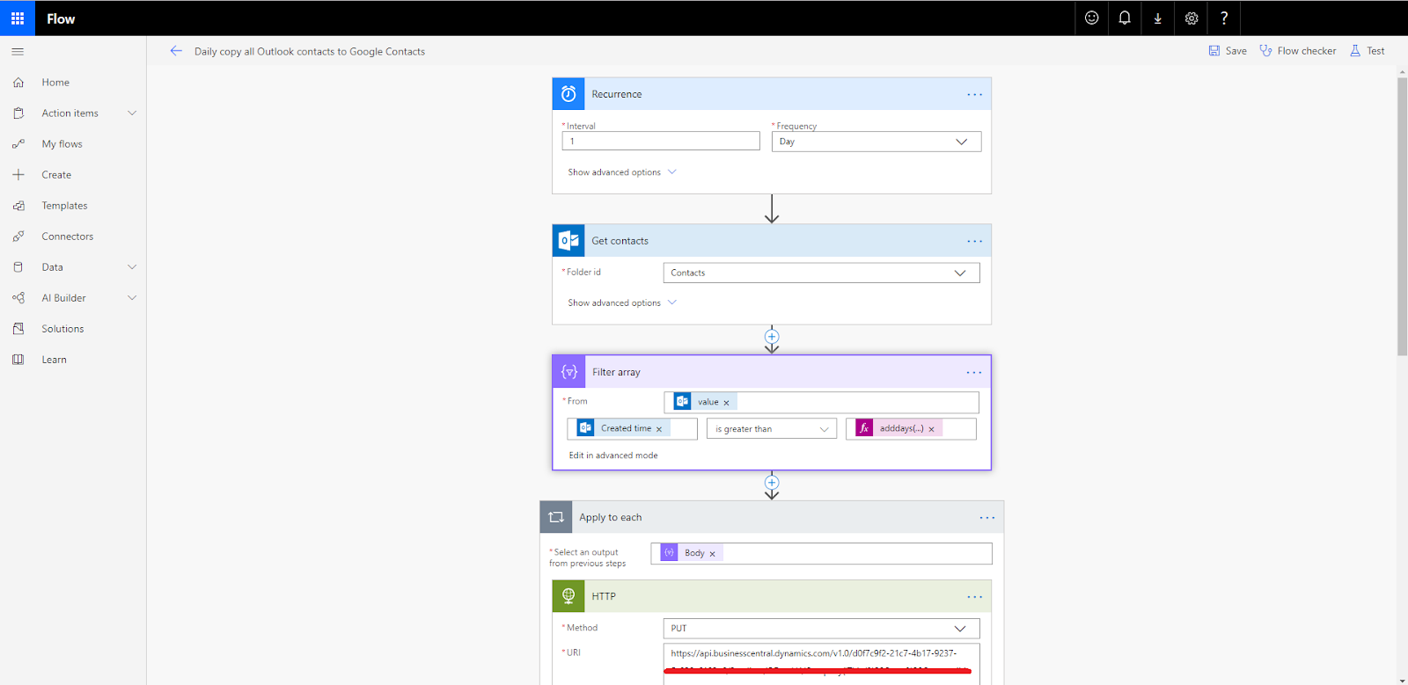Click the Filter array icon

[569, 372]
